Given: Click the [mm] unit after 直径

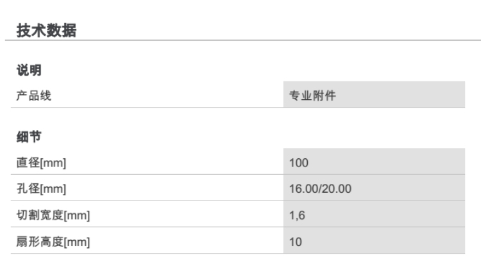Looking at the screenshot, I should point(52,163).
